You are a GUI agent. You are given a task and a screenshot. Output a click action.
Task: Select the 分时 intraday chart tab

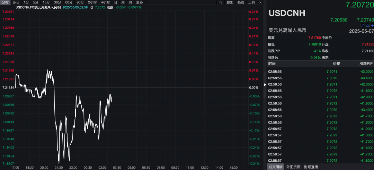[5, 2]
